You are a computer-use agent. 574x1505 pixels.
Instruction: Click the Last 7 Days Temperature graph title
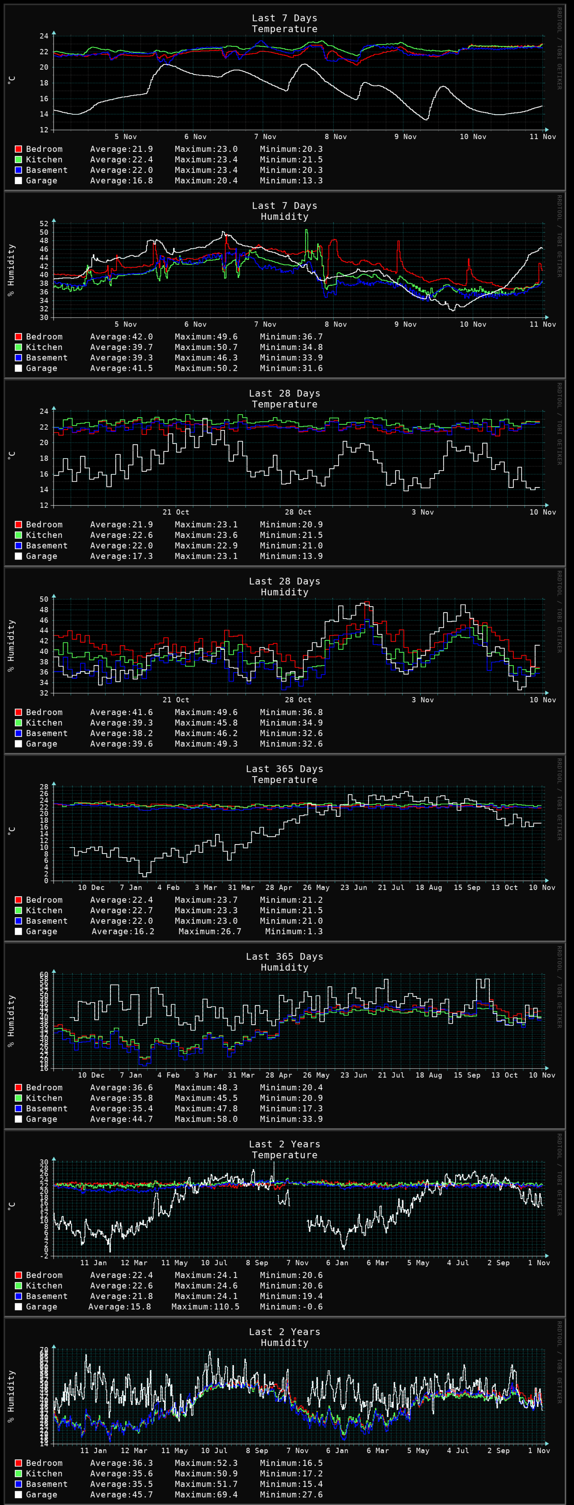click(284, 23)
